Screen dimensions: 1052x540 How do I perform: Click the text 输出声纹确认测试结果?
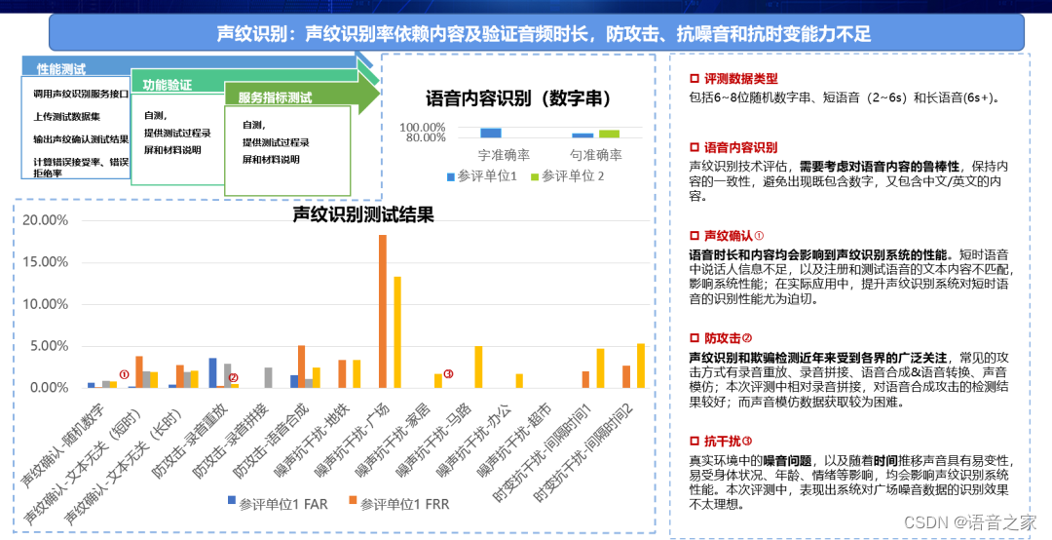81,139
